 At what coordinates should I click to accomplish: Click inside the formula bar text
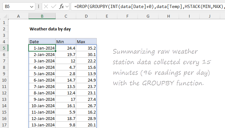pos(148,7)
